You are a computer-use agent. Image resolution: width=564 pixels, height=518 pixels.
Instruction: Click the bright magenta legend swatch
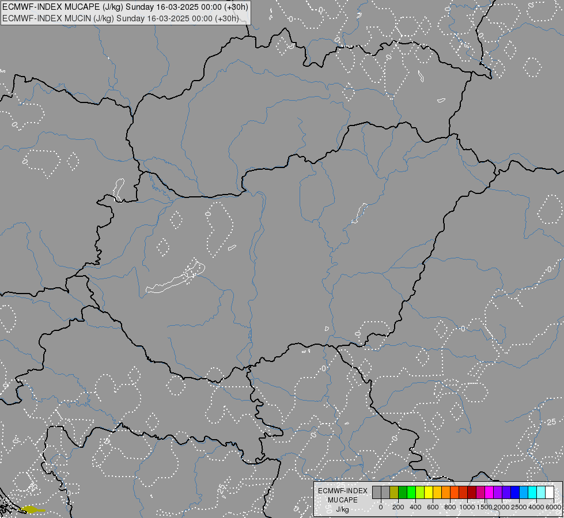click(x=490, y=492)
